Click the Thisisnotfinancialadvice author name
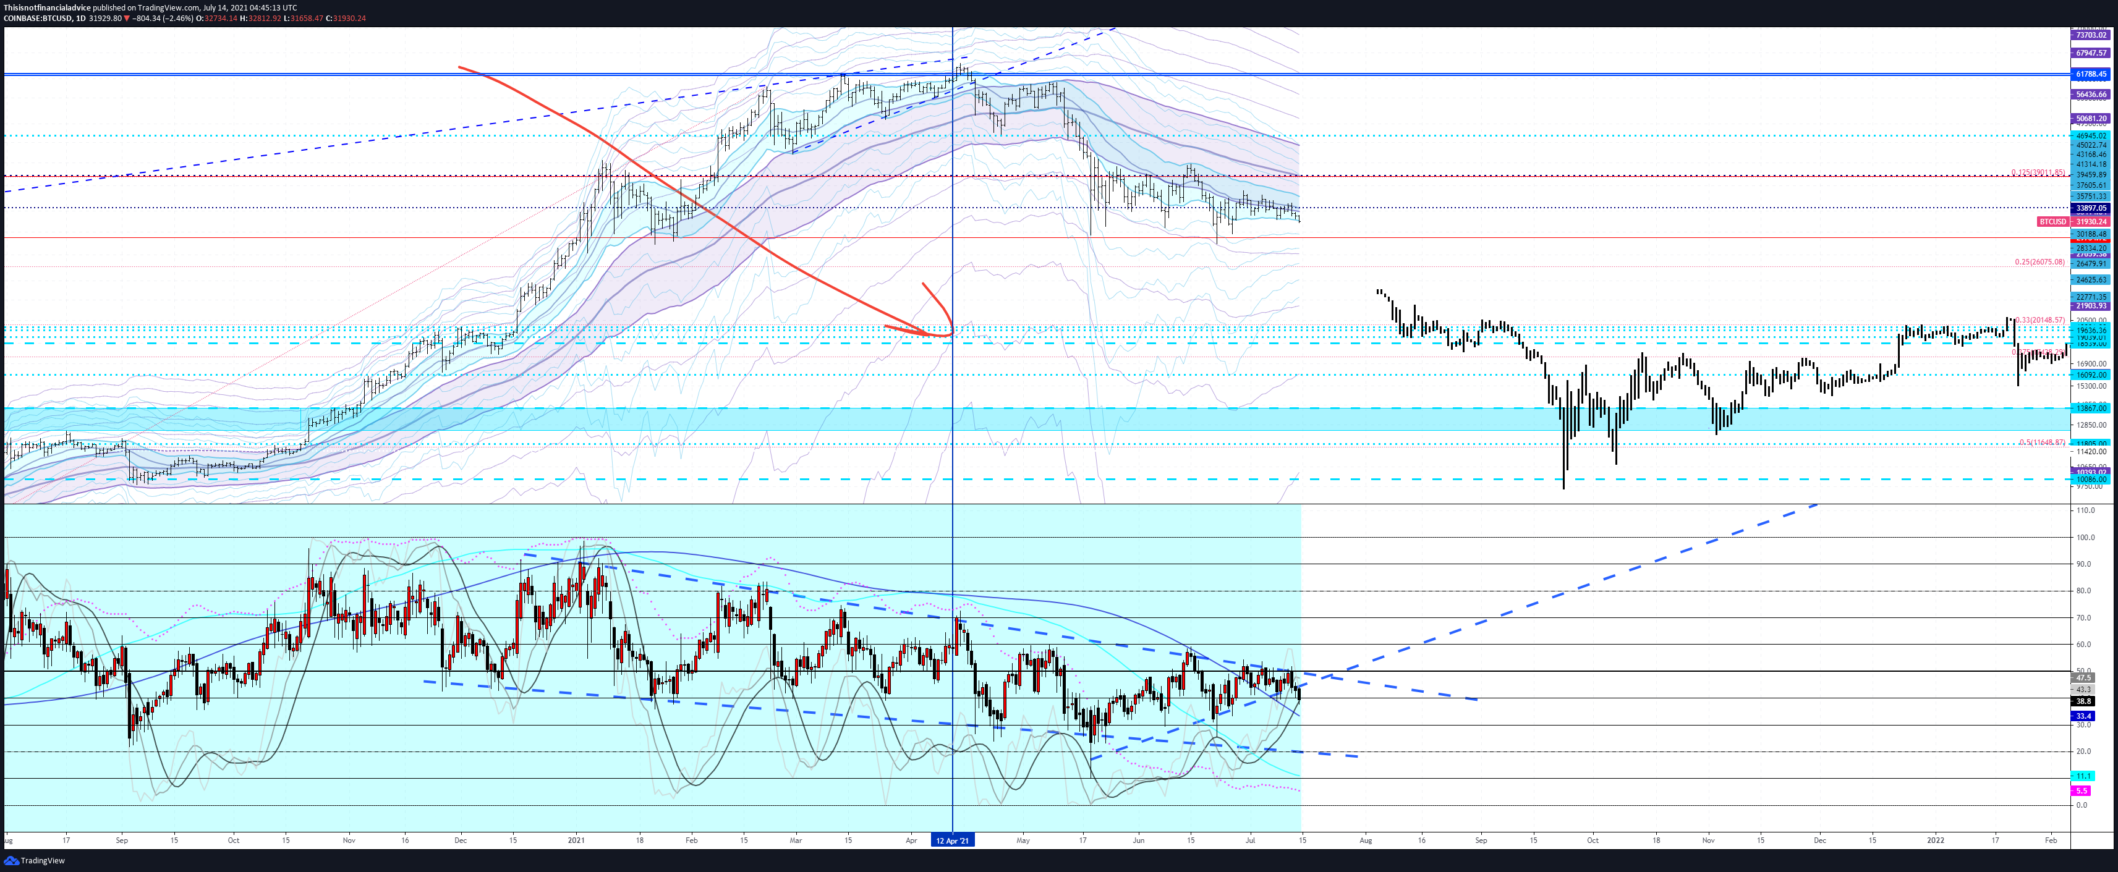 tap(47, 7)
